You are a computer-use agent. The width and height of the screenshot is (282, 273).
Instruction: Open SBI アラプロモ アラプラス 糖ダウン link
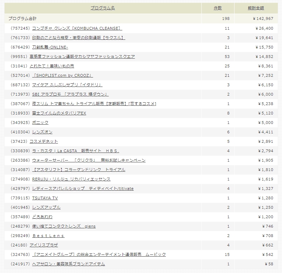pos(70,94)
